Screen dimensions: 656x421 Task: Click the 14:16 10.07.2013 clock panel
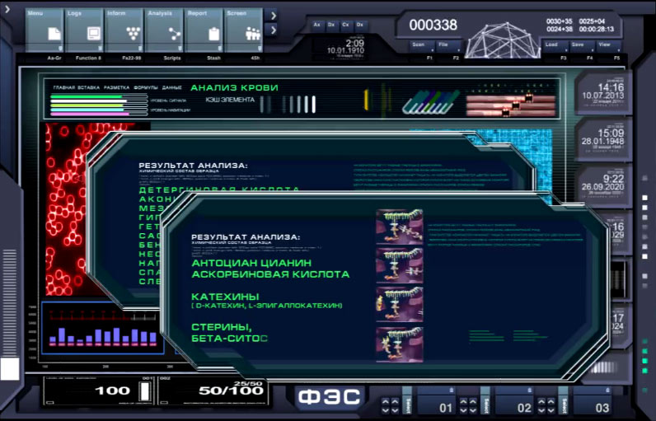point(603,93)
